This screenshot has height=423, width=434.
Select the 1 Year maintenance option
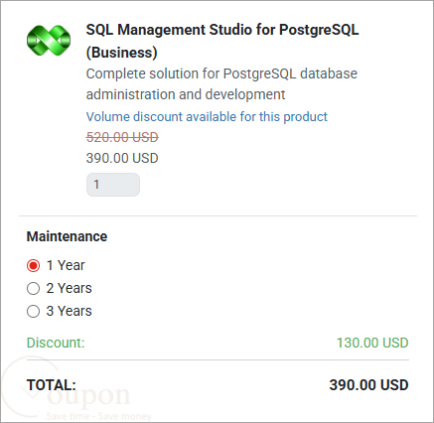(x=33, y=265)
